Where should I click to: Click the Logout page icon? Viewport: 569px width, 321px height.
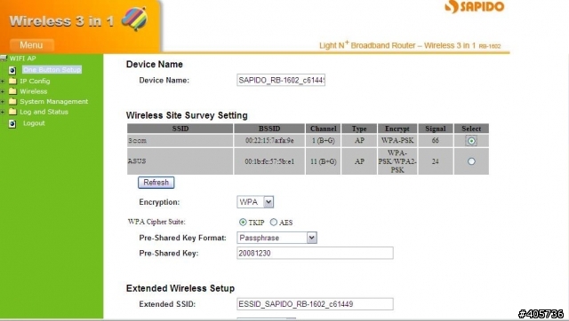[12, 124]
